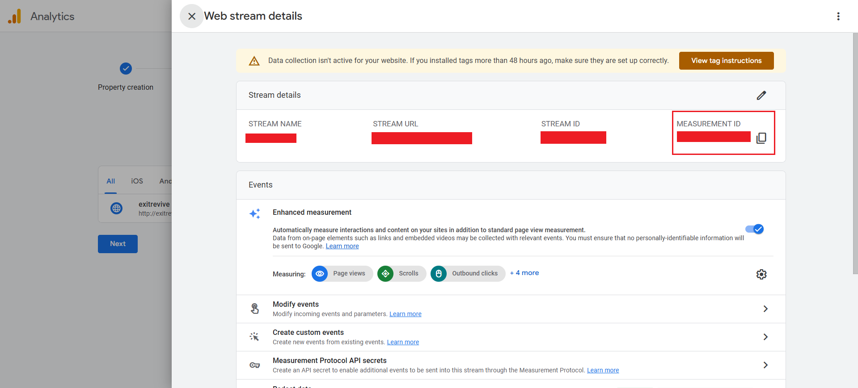858x388 pixels.
Task: Click the View tag instructions button
Action: point(726,61)
